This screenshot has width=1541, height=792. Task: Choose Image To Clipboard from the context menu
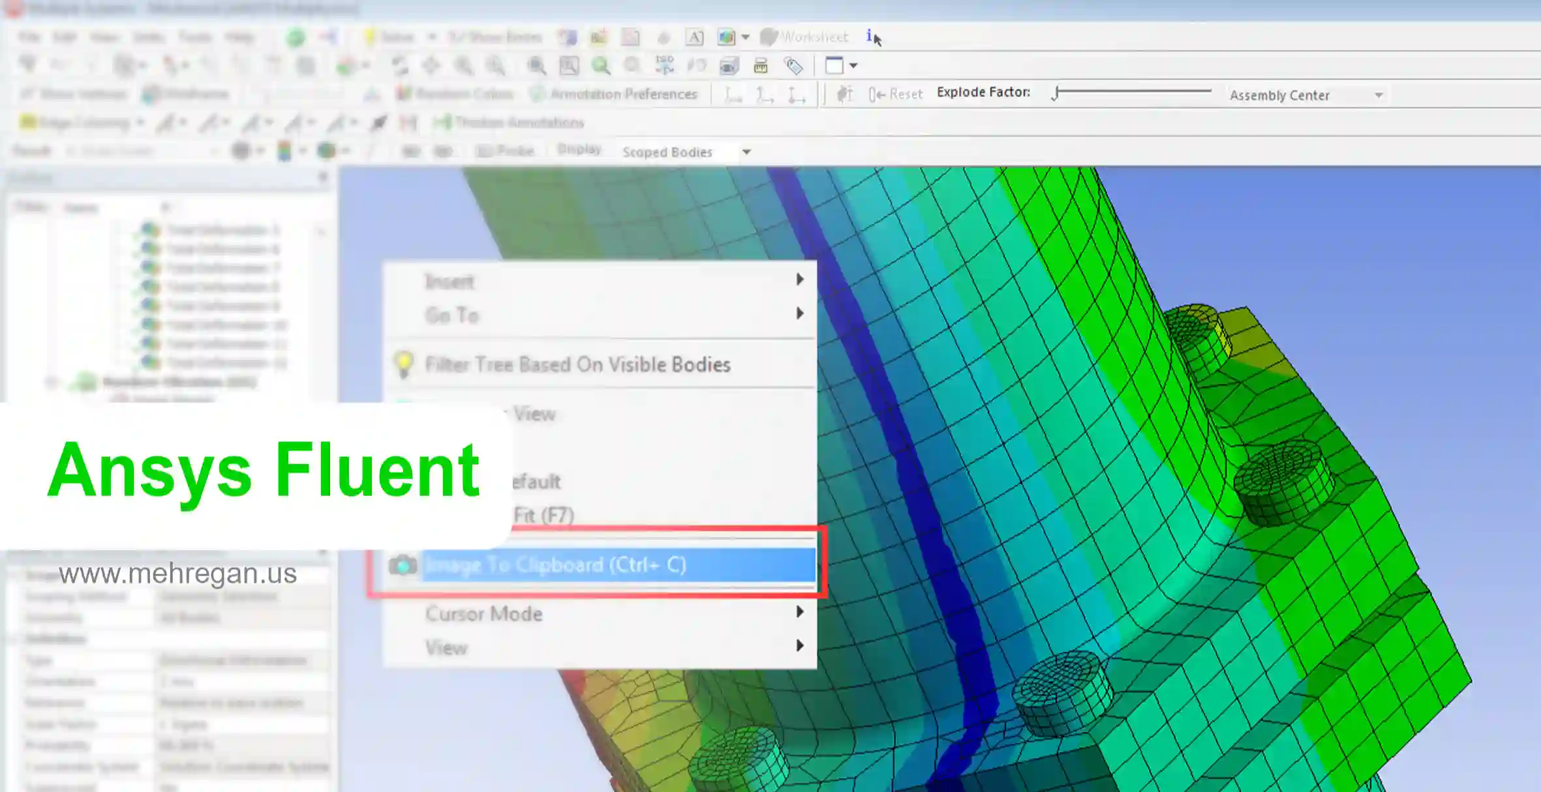(x=556, y=565)
